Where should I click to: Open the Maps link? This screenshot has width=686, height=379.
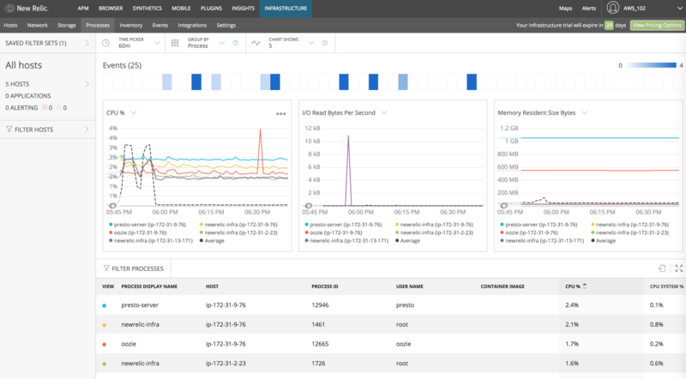coord(565,9)
